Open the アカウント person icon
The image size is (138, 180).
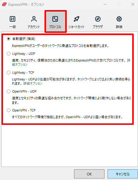(x=34, y=19)
